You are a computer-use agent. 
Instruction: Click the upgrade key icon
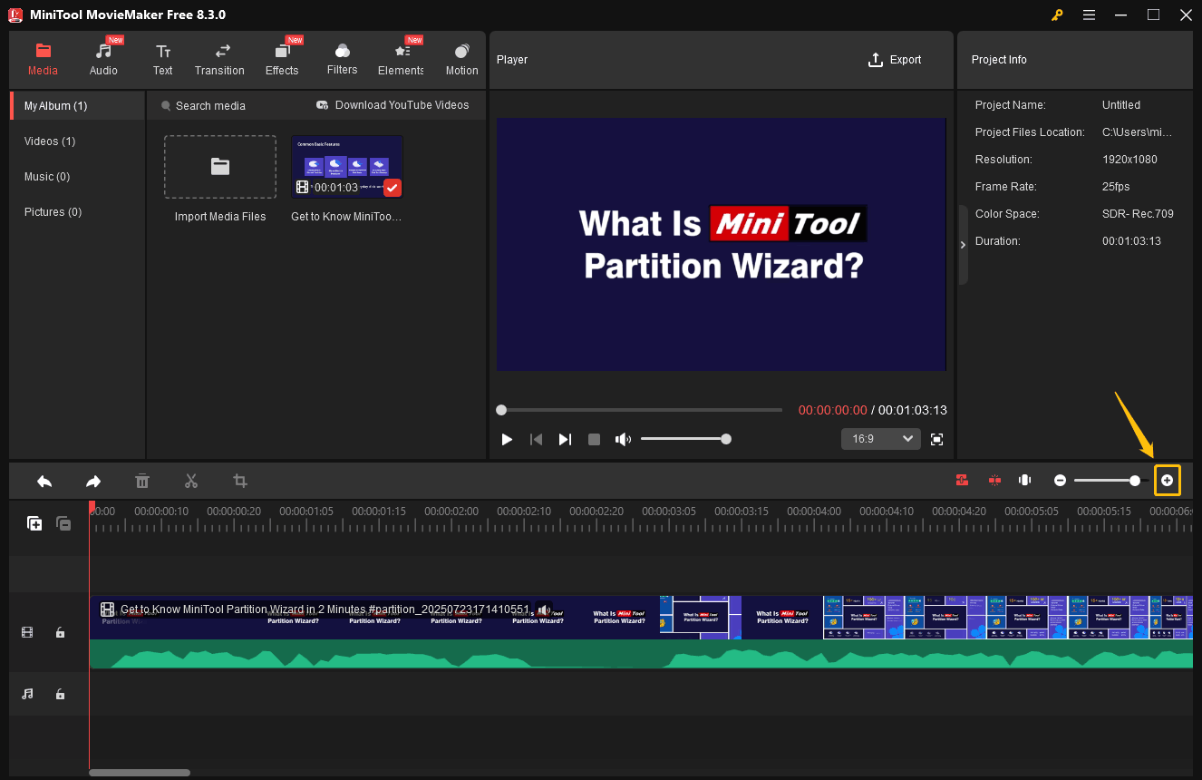pyautogui.click(x=1057, y=15)
